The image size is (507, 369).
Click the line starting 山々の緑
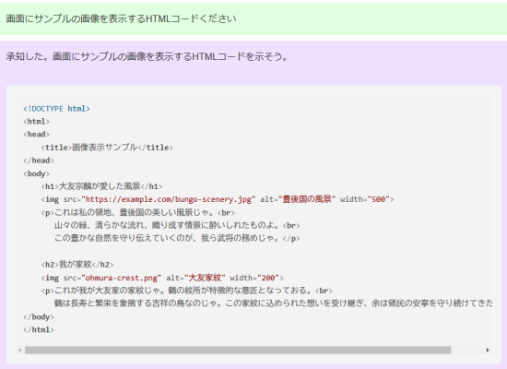[177, 225]
